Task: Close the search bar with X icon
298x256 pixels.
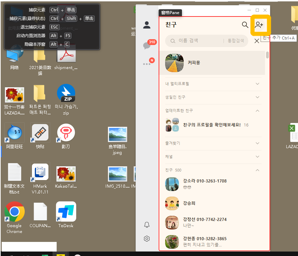Action: point(257,41)
